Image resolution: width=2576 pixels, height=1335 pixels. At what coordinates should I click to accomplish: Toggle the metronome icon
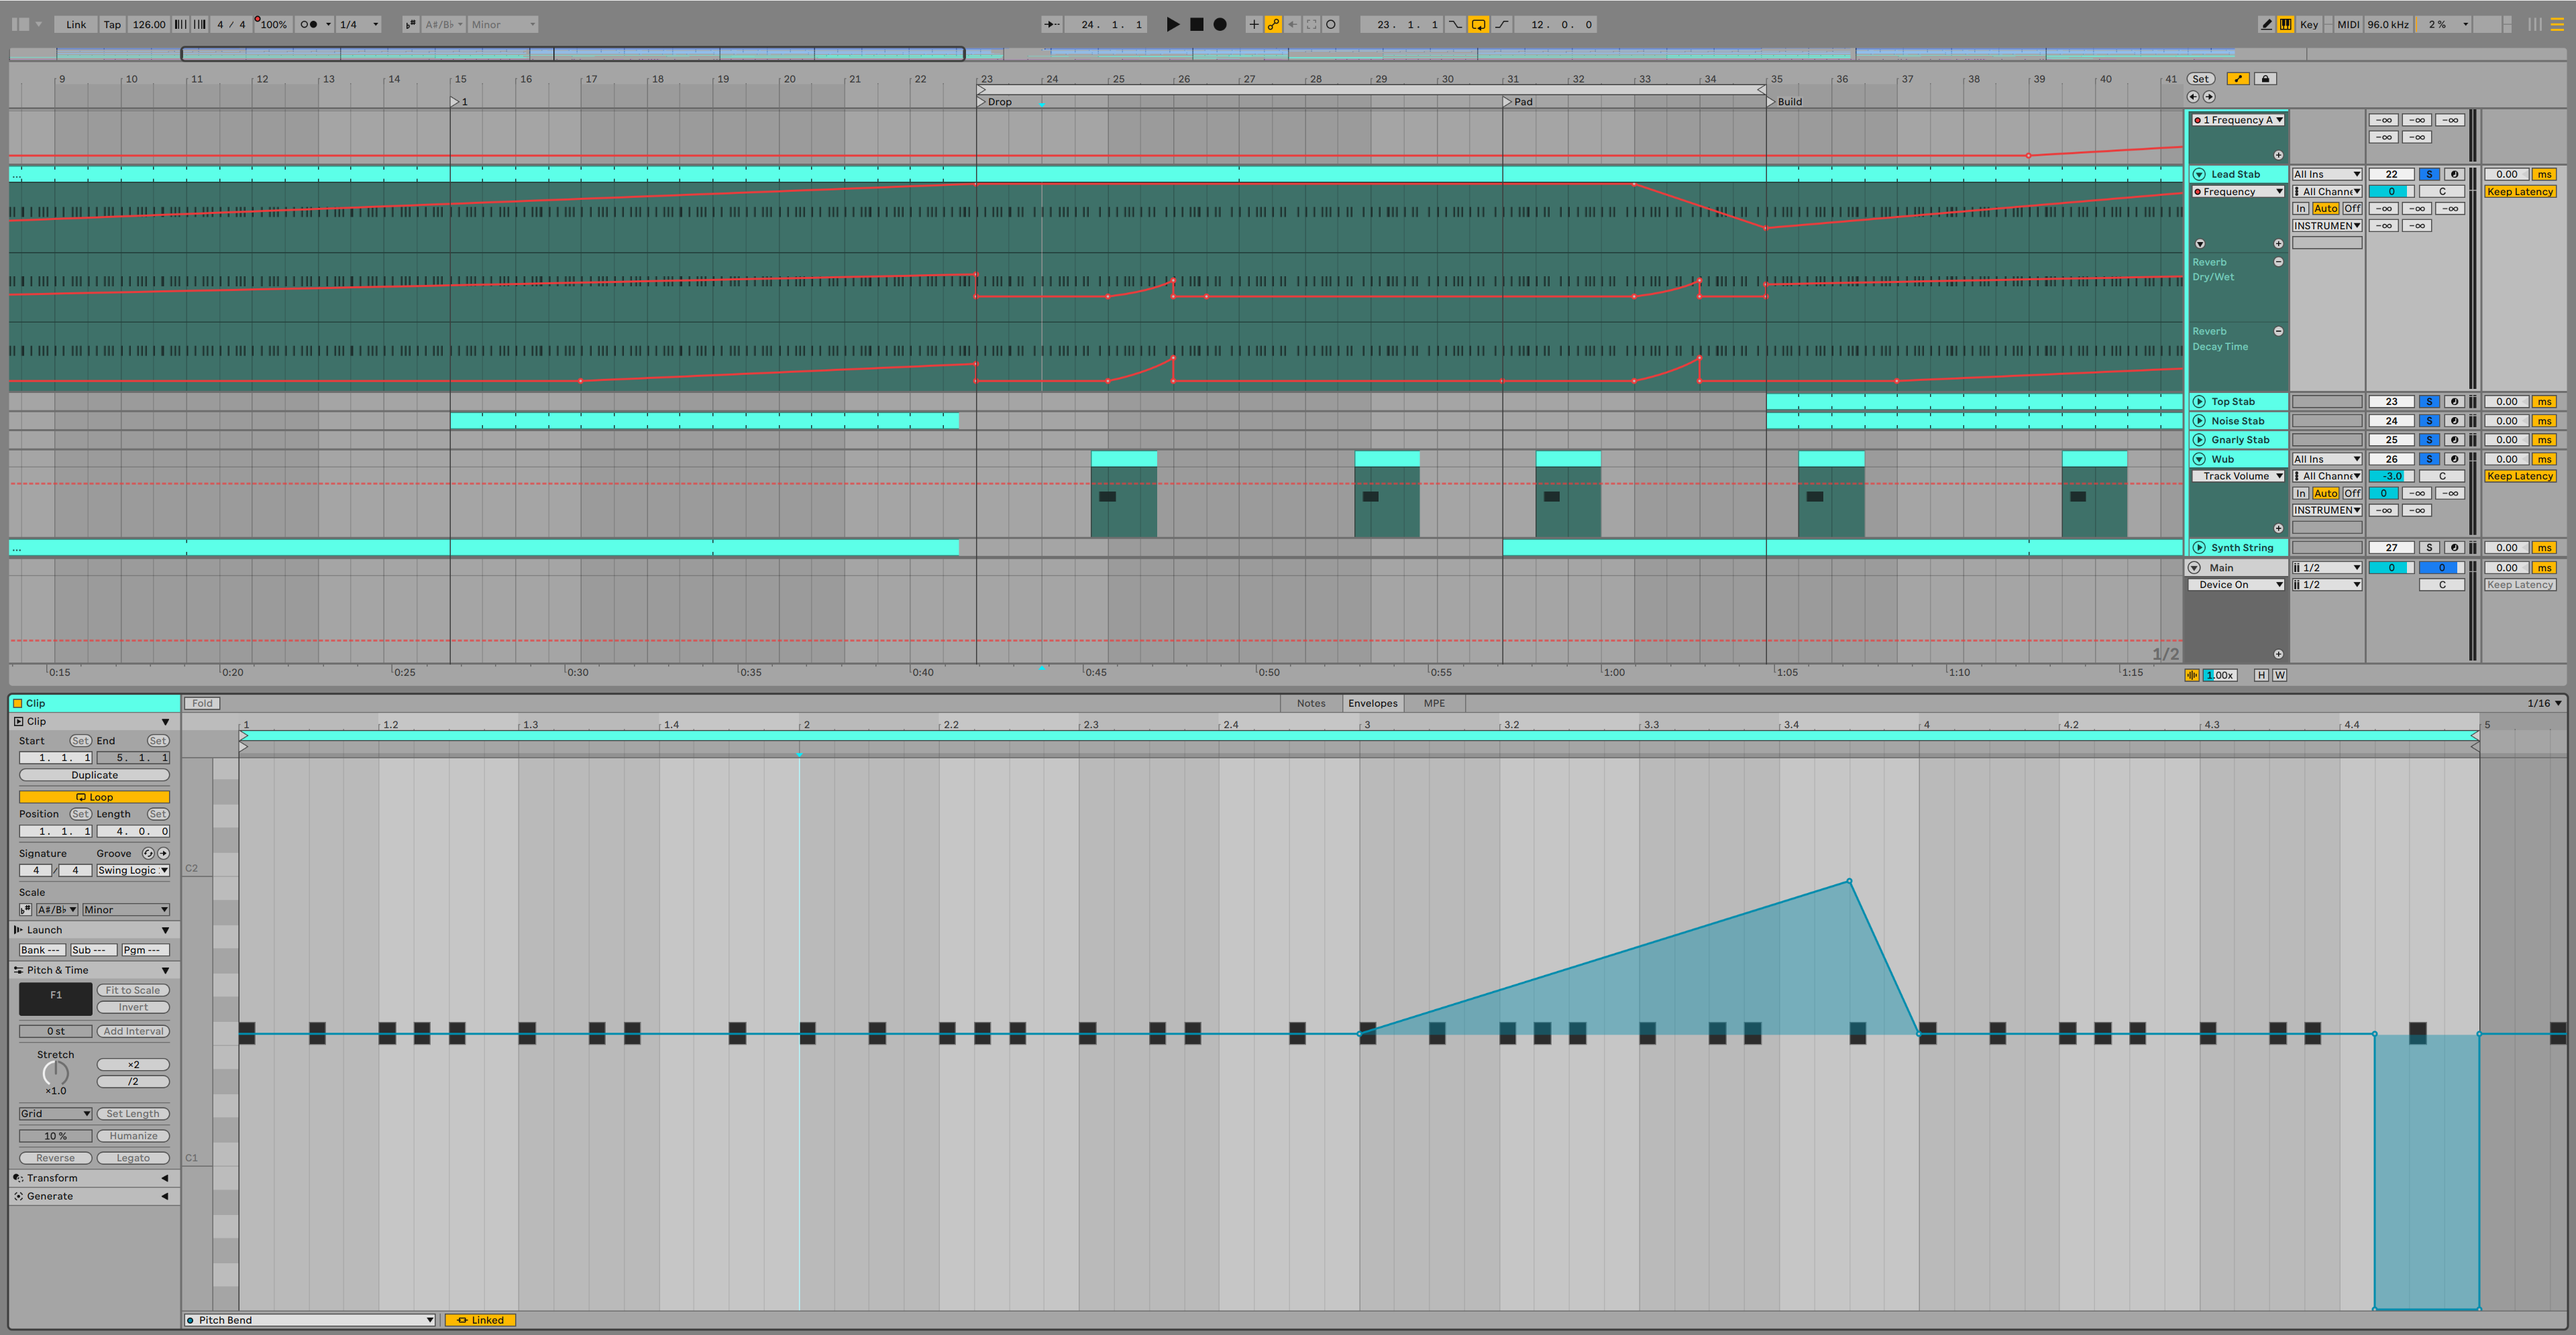click(x=309, y=24)
